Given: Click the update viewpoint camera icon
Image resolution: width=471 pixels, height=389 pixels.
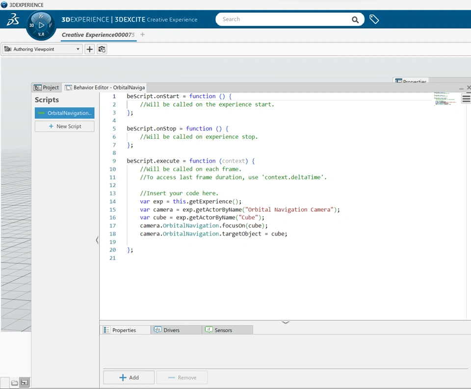Looking at the screenshot, I should [x=102, y=49].
